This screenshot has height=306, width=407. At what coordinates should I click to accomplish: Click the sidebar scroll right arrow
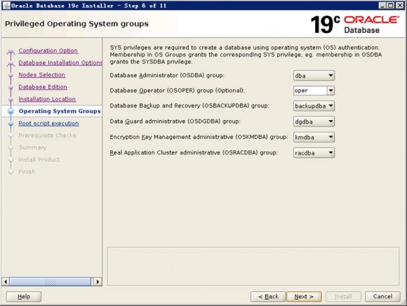pyautogui.click(x=98, y=281)
